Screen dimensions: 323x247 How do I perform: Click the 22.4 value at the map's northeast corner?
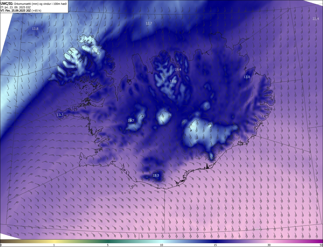[x=316, y=19]
